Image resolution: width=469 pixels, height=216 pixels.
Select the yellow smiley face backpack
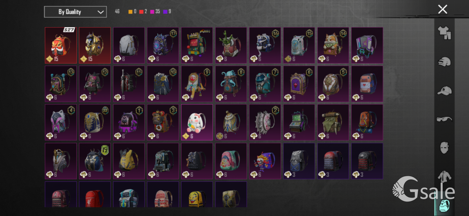pyautogui.click(x=197, y=194)
